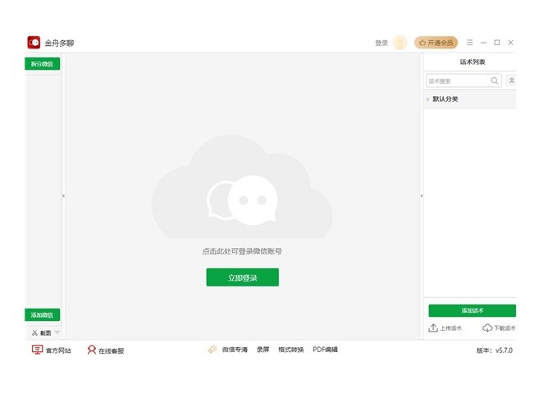Select the 默认分类 category row
This screenshot has height=403, width=548.
click(x=470, y=99)
